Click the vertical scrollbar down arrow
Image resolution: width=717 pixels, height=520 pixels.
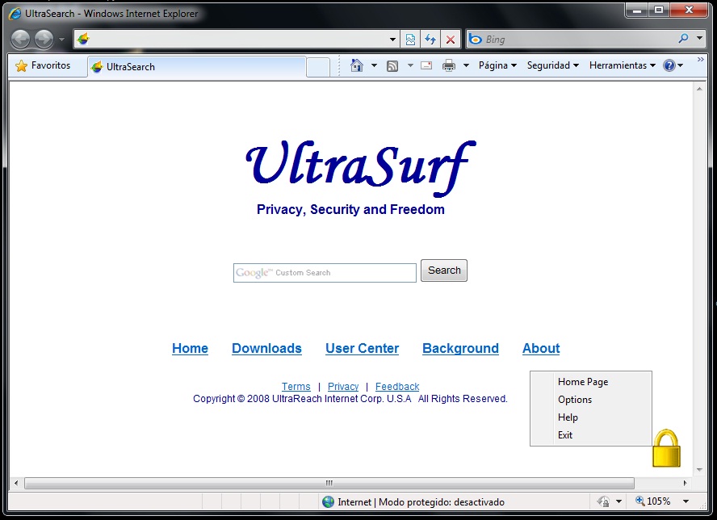click(699, 470)
